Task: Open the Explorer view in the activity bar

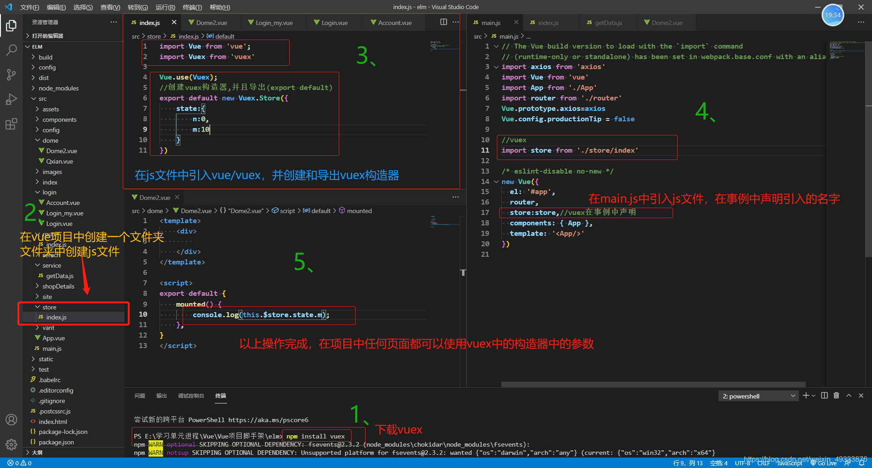Action: coord(11,25)
